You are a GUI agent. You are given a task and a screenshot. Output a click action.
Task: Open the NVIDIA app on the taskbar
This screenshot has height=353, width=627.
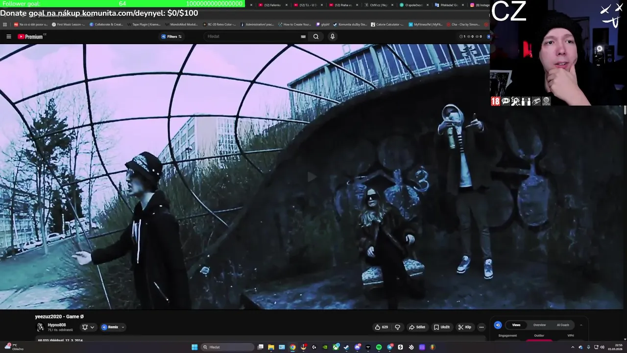point(325,347)
